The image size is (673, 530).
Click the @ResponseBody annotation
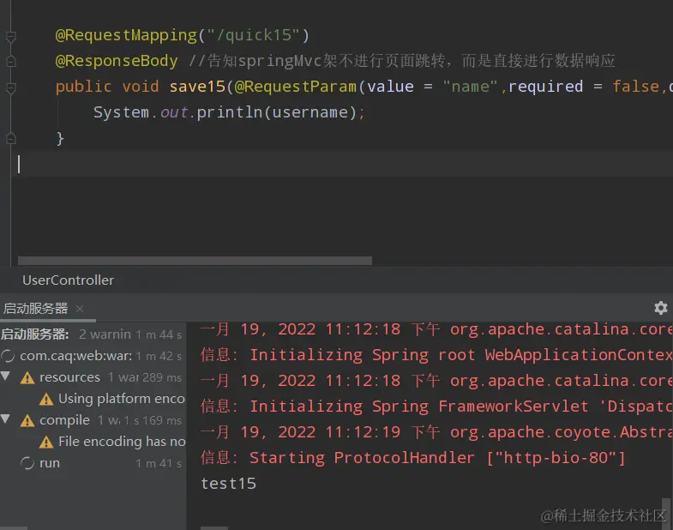coord(117,61)
